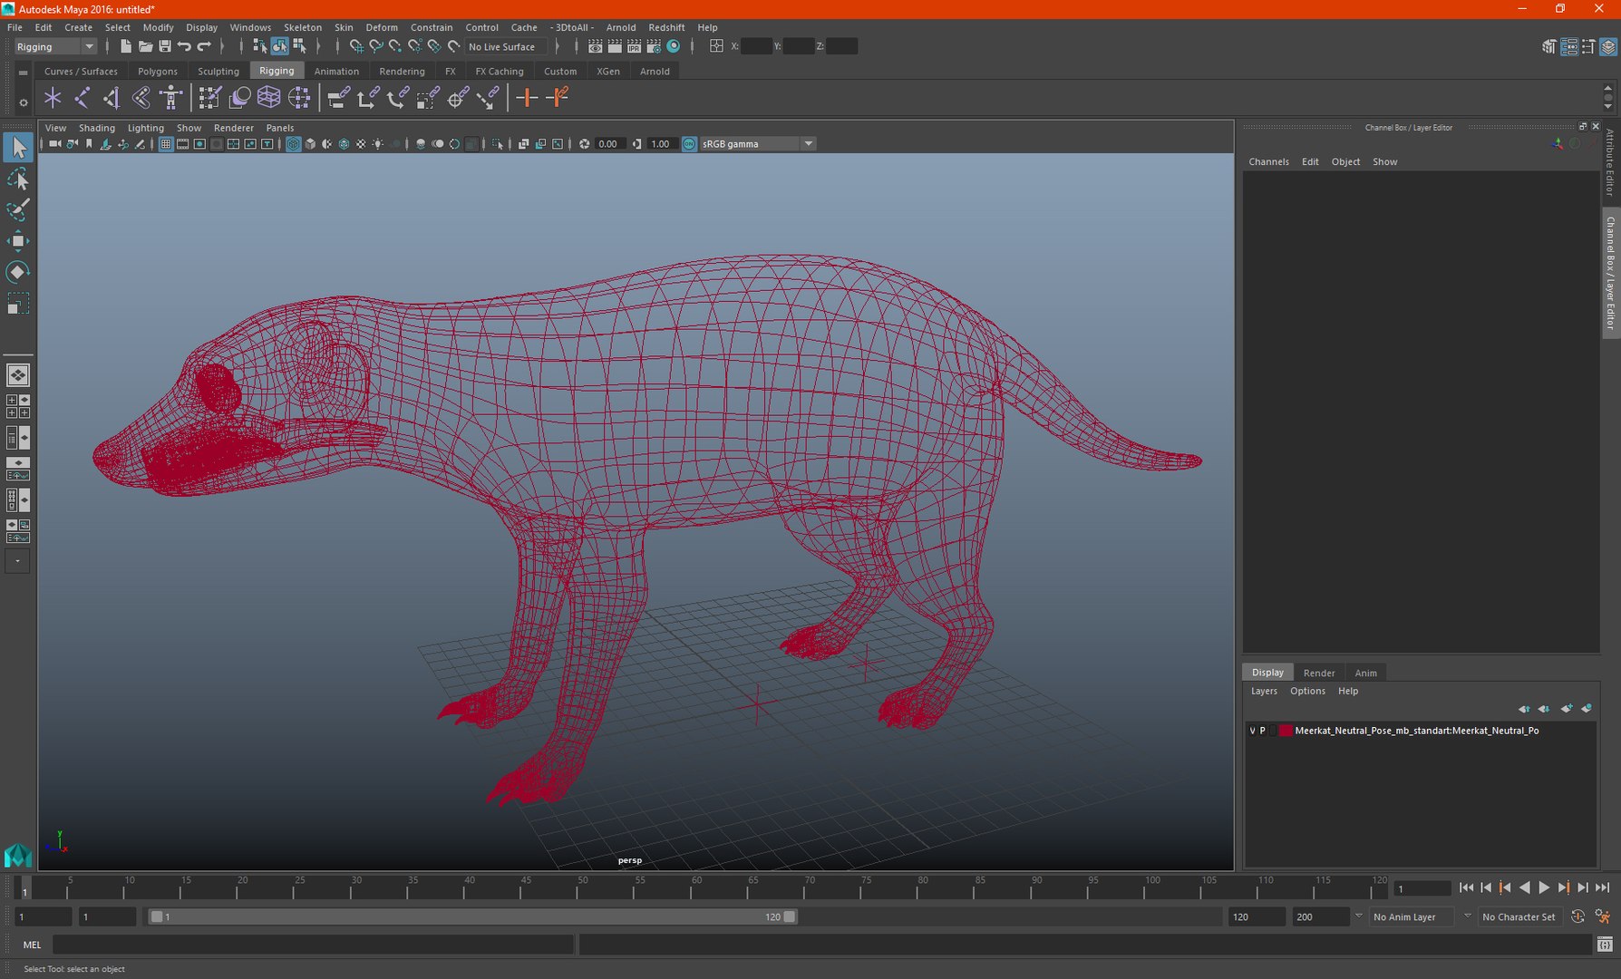Open the No Anim Layer dropdown
The height and width of the screenshot is (979, 1621).
[1413, 916]
